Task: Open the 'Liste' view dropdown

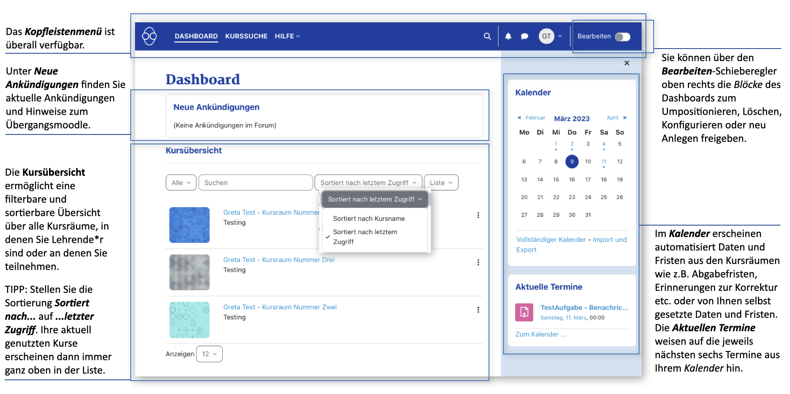Action: click(x=441, y=183)
